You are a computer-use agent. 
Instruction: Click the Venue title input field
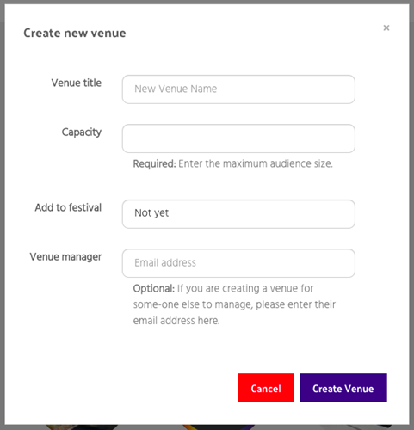point(238,89)
